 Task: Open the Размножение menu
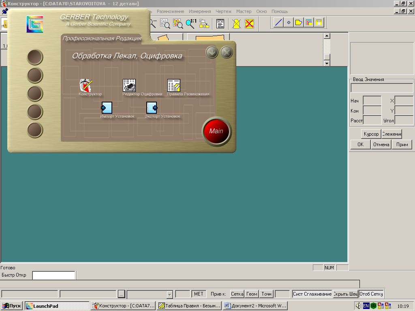coord(170,11)
